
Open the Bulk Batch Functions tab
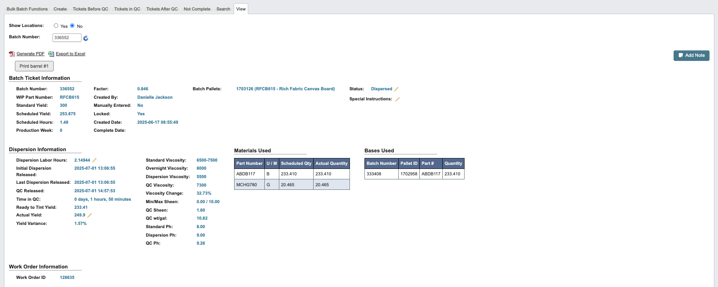tap(27, 9)
